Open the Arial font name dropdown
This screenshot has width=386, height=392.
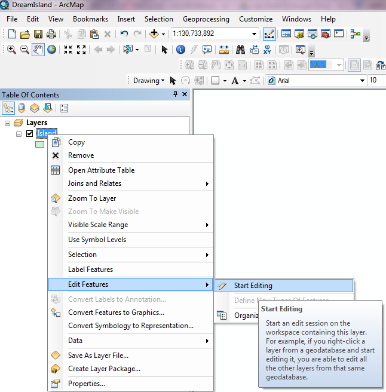(362, 81)
